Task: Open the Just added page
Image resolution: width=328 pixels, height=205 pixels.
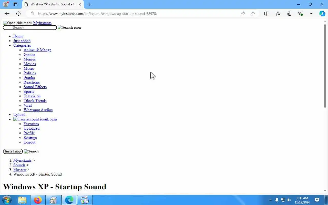Action: tap(22, 41)
